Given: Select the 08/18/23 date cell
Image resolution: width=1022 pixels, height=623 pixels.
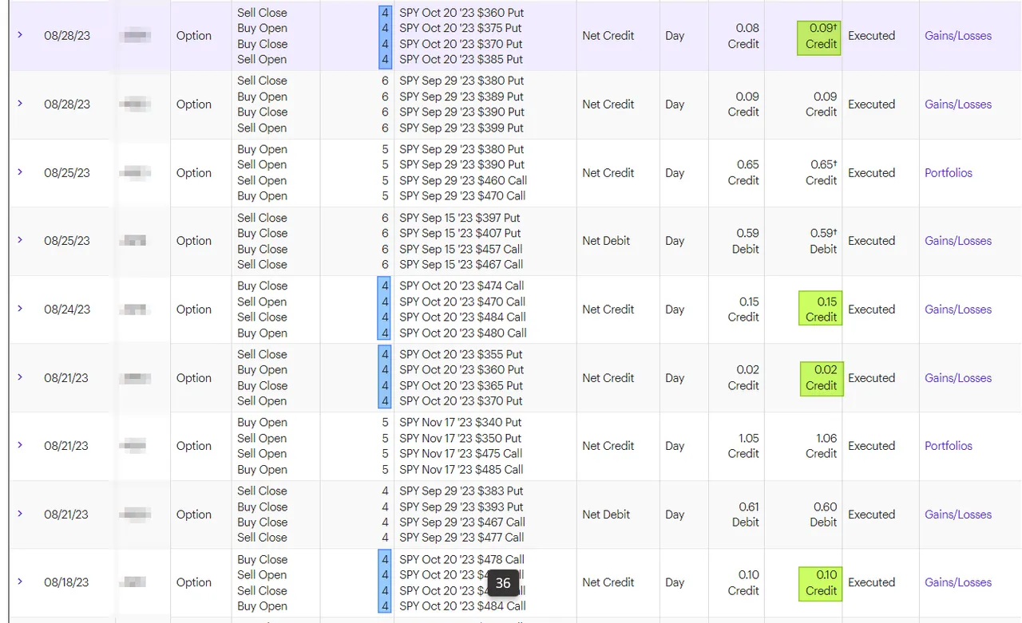Looking at the screenshot, I should coord(67,582).
